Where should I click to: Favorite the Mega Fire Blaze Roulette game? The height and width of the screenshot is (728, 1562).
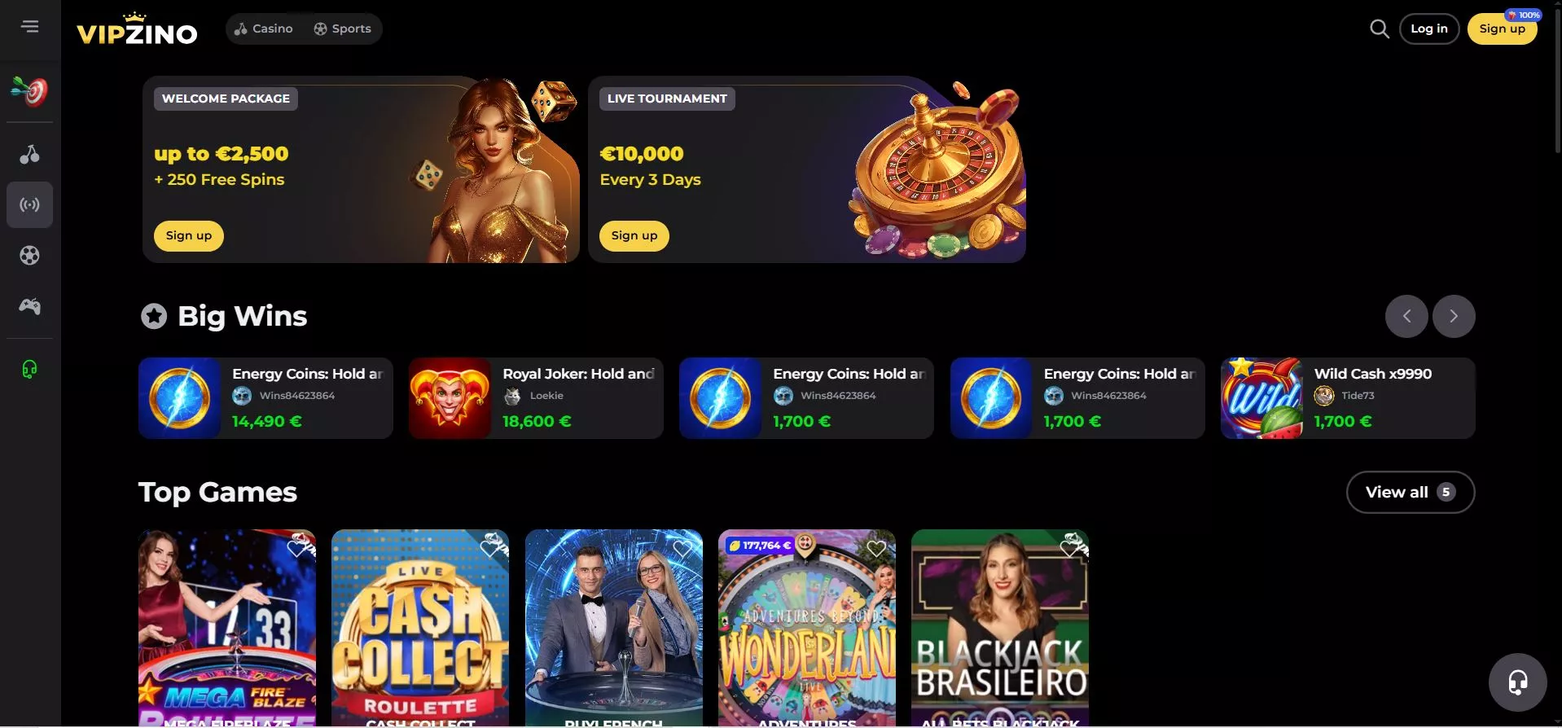[x=297, y=548]
